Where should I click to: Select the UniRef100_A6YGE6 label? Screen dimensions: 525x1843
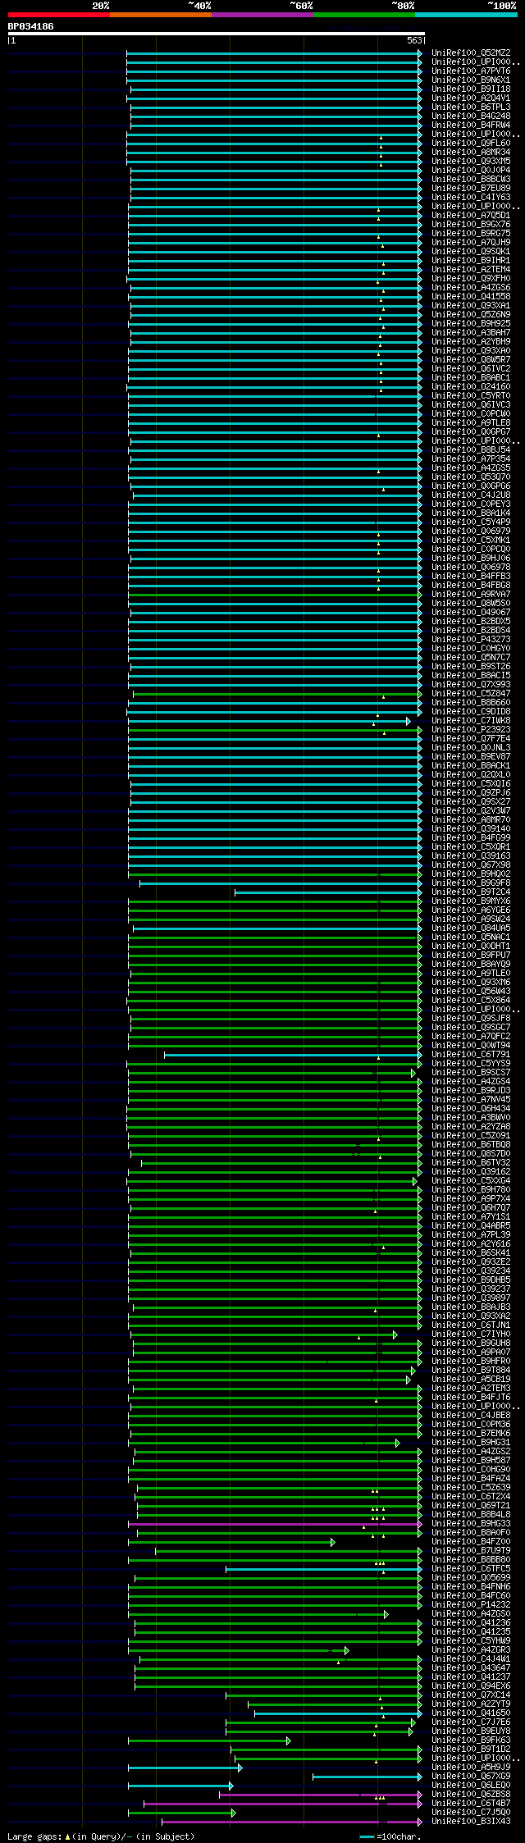coord(471,910)
